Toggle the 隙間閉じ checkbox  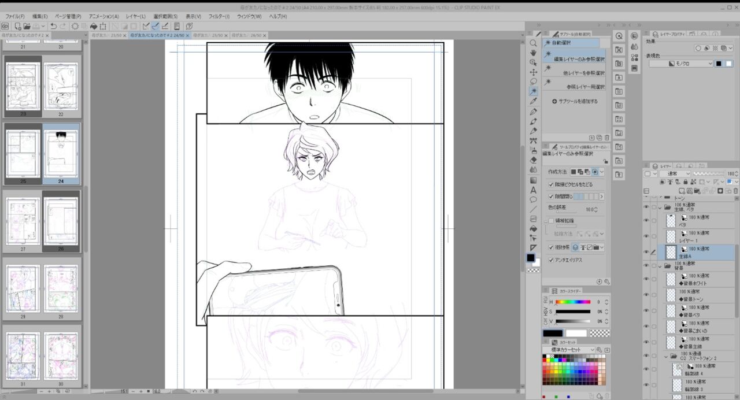[551, 197]
